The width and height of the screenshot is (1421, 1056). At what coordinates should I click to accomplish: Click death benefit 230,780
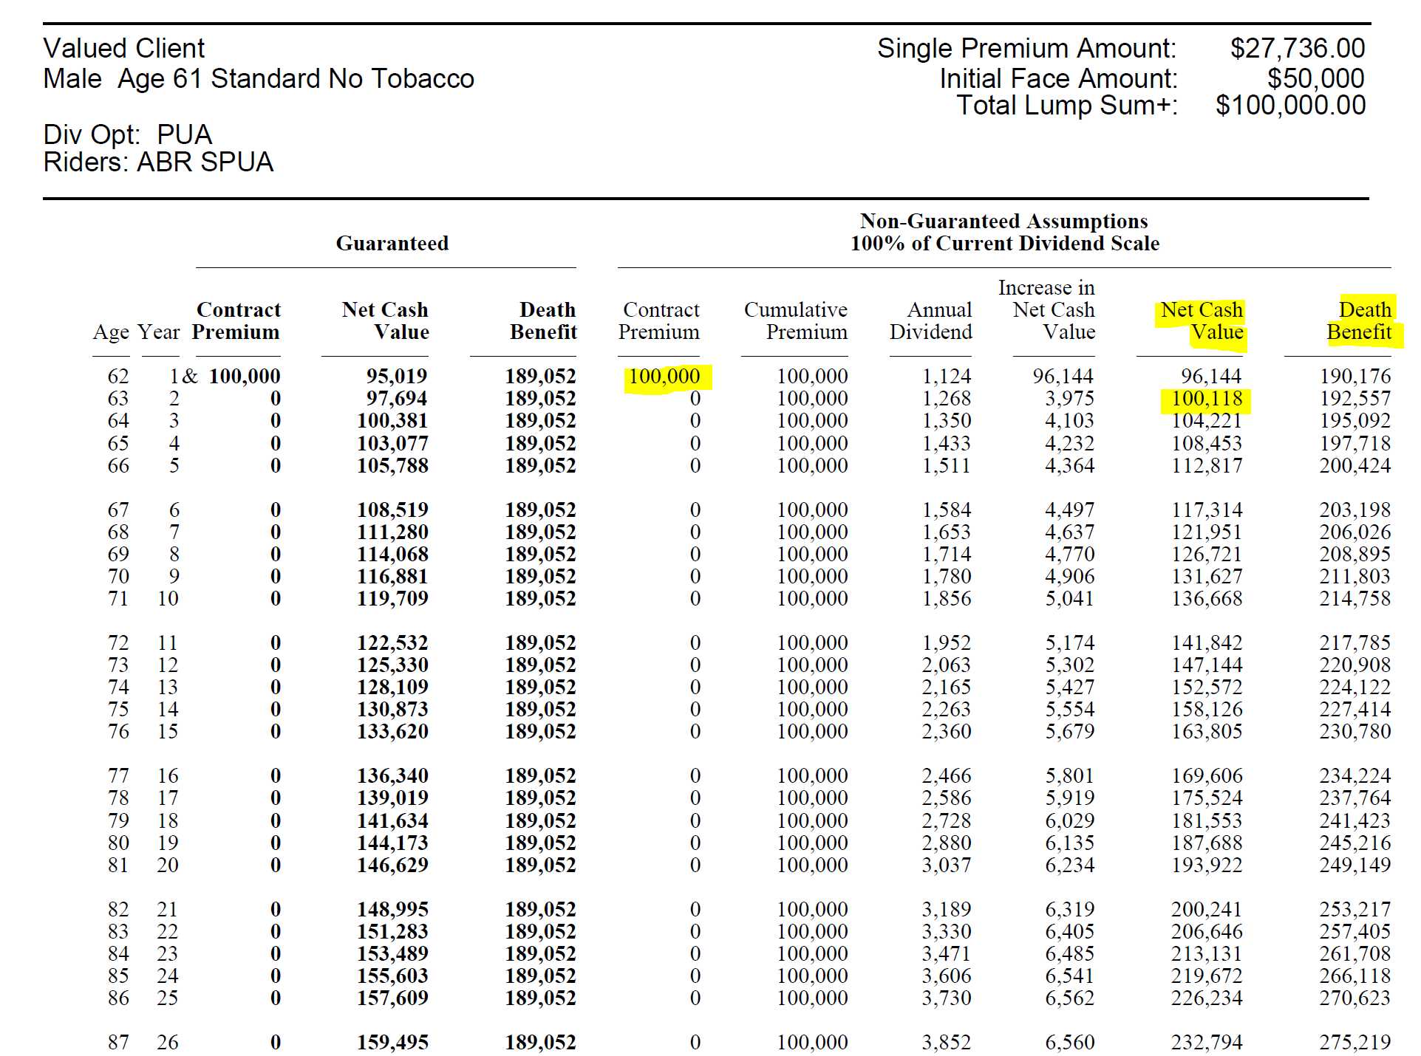[1355, 731]
